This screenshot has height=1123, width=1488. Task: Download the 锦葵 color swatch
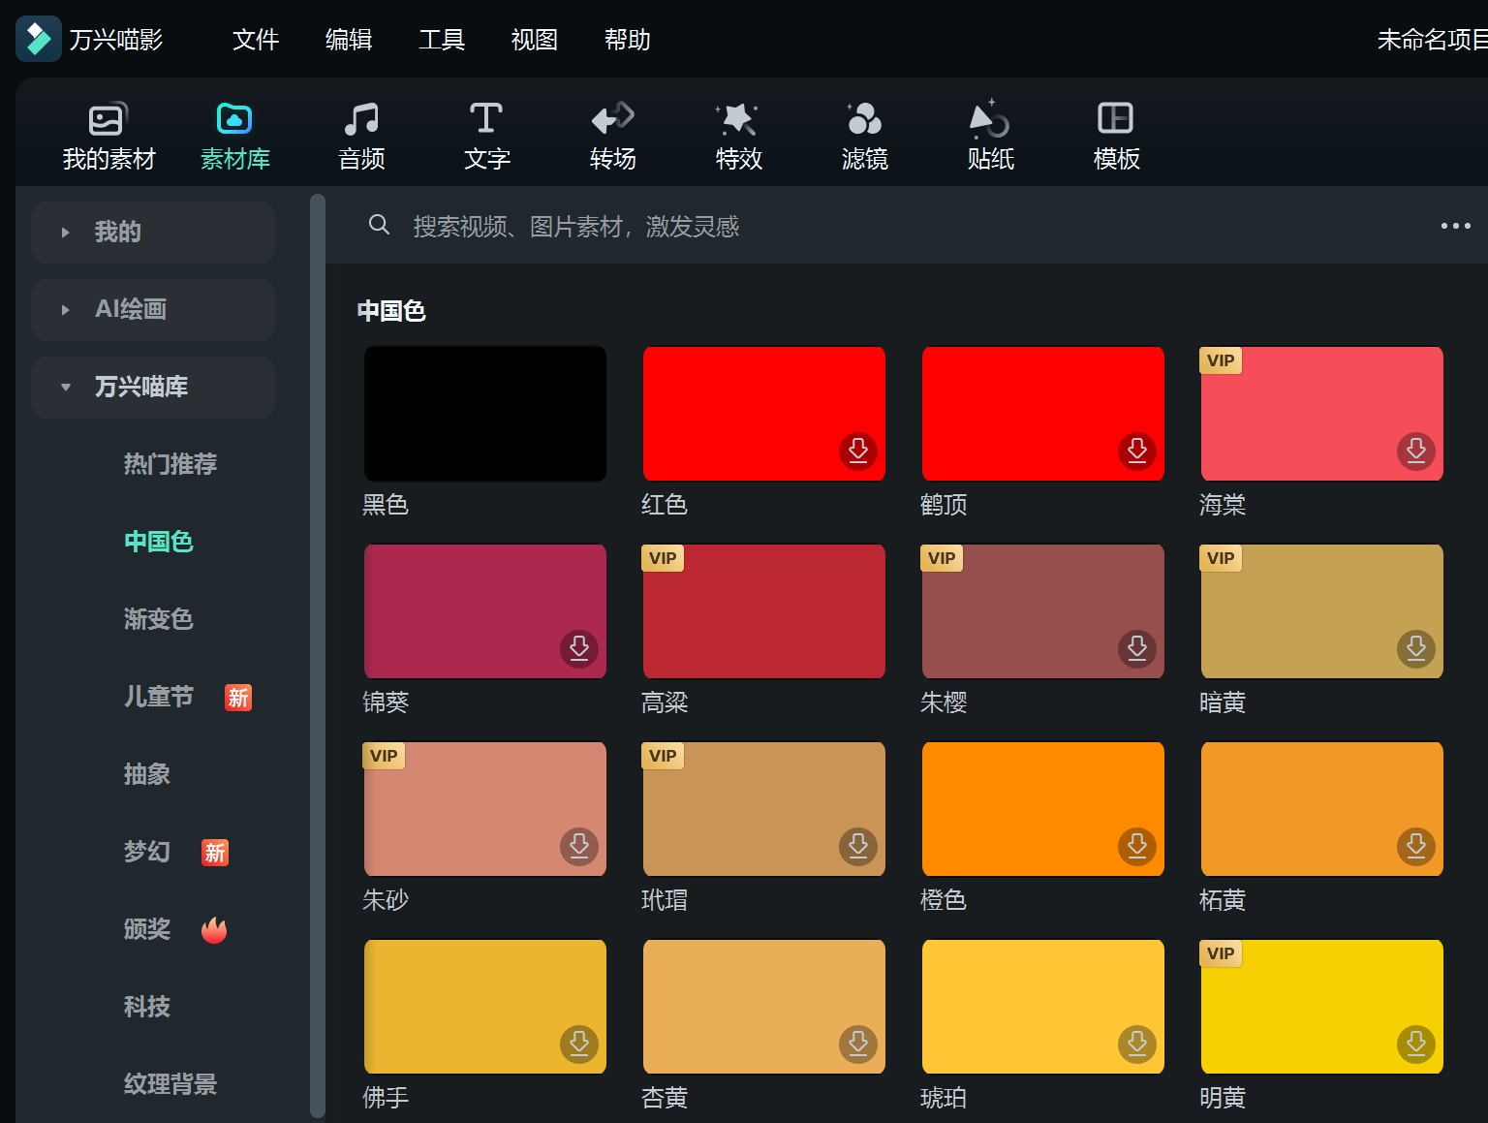click(579, 649)
